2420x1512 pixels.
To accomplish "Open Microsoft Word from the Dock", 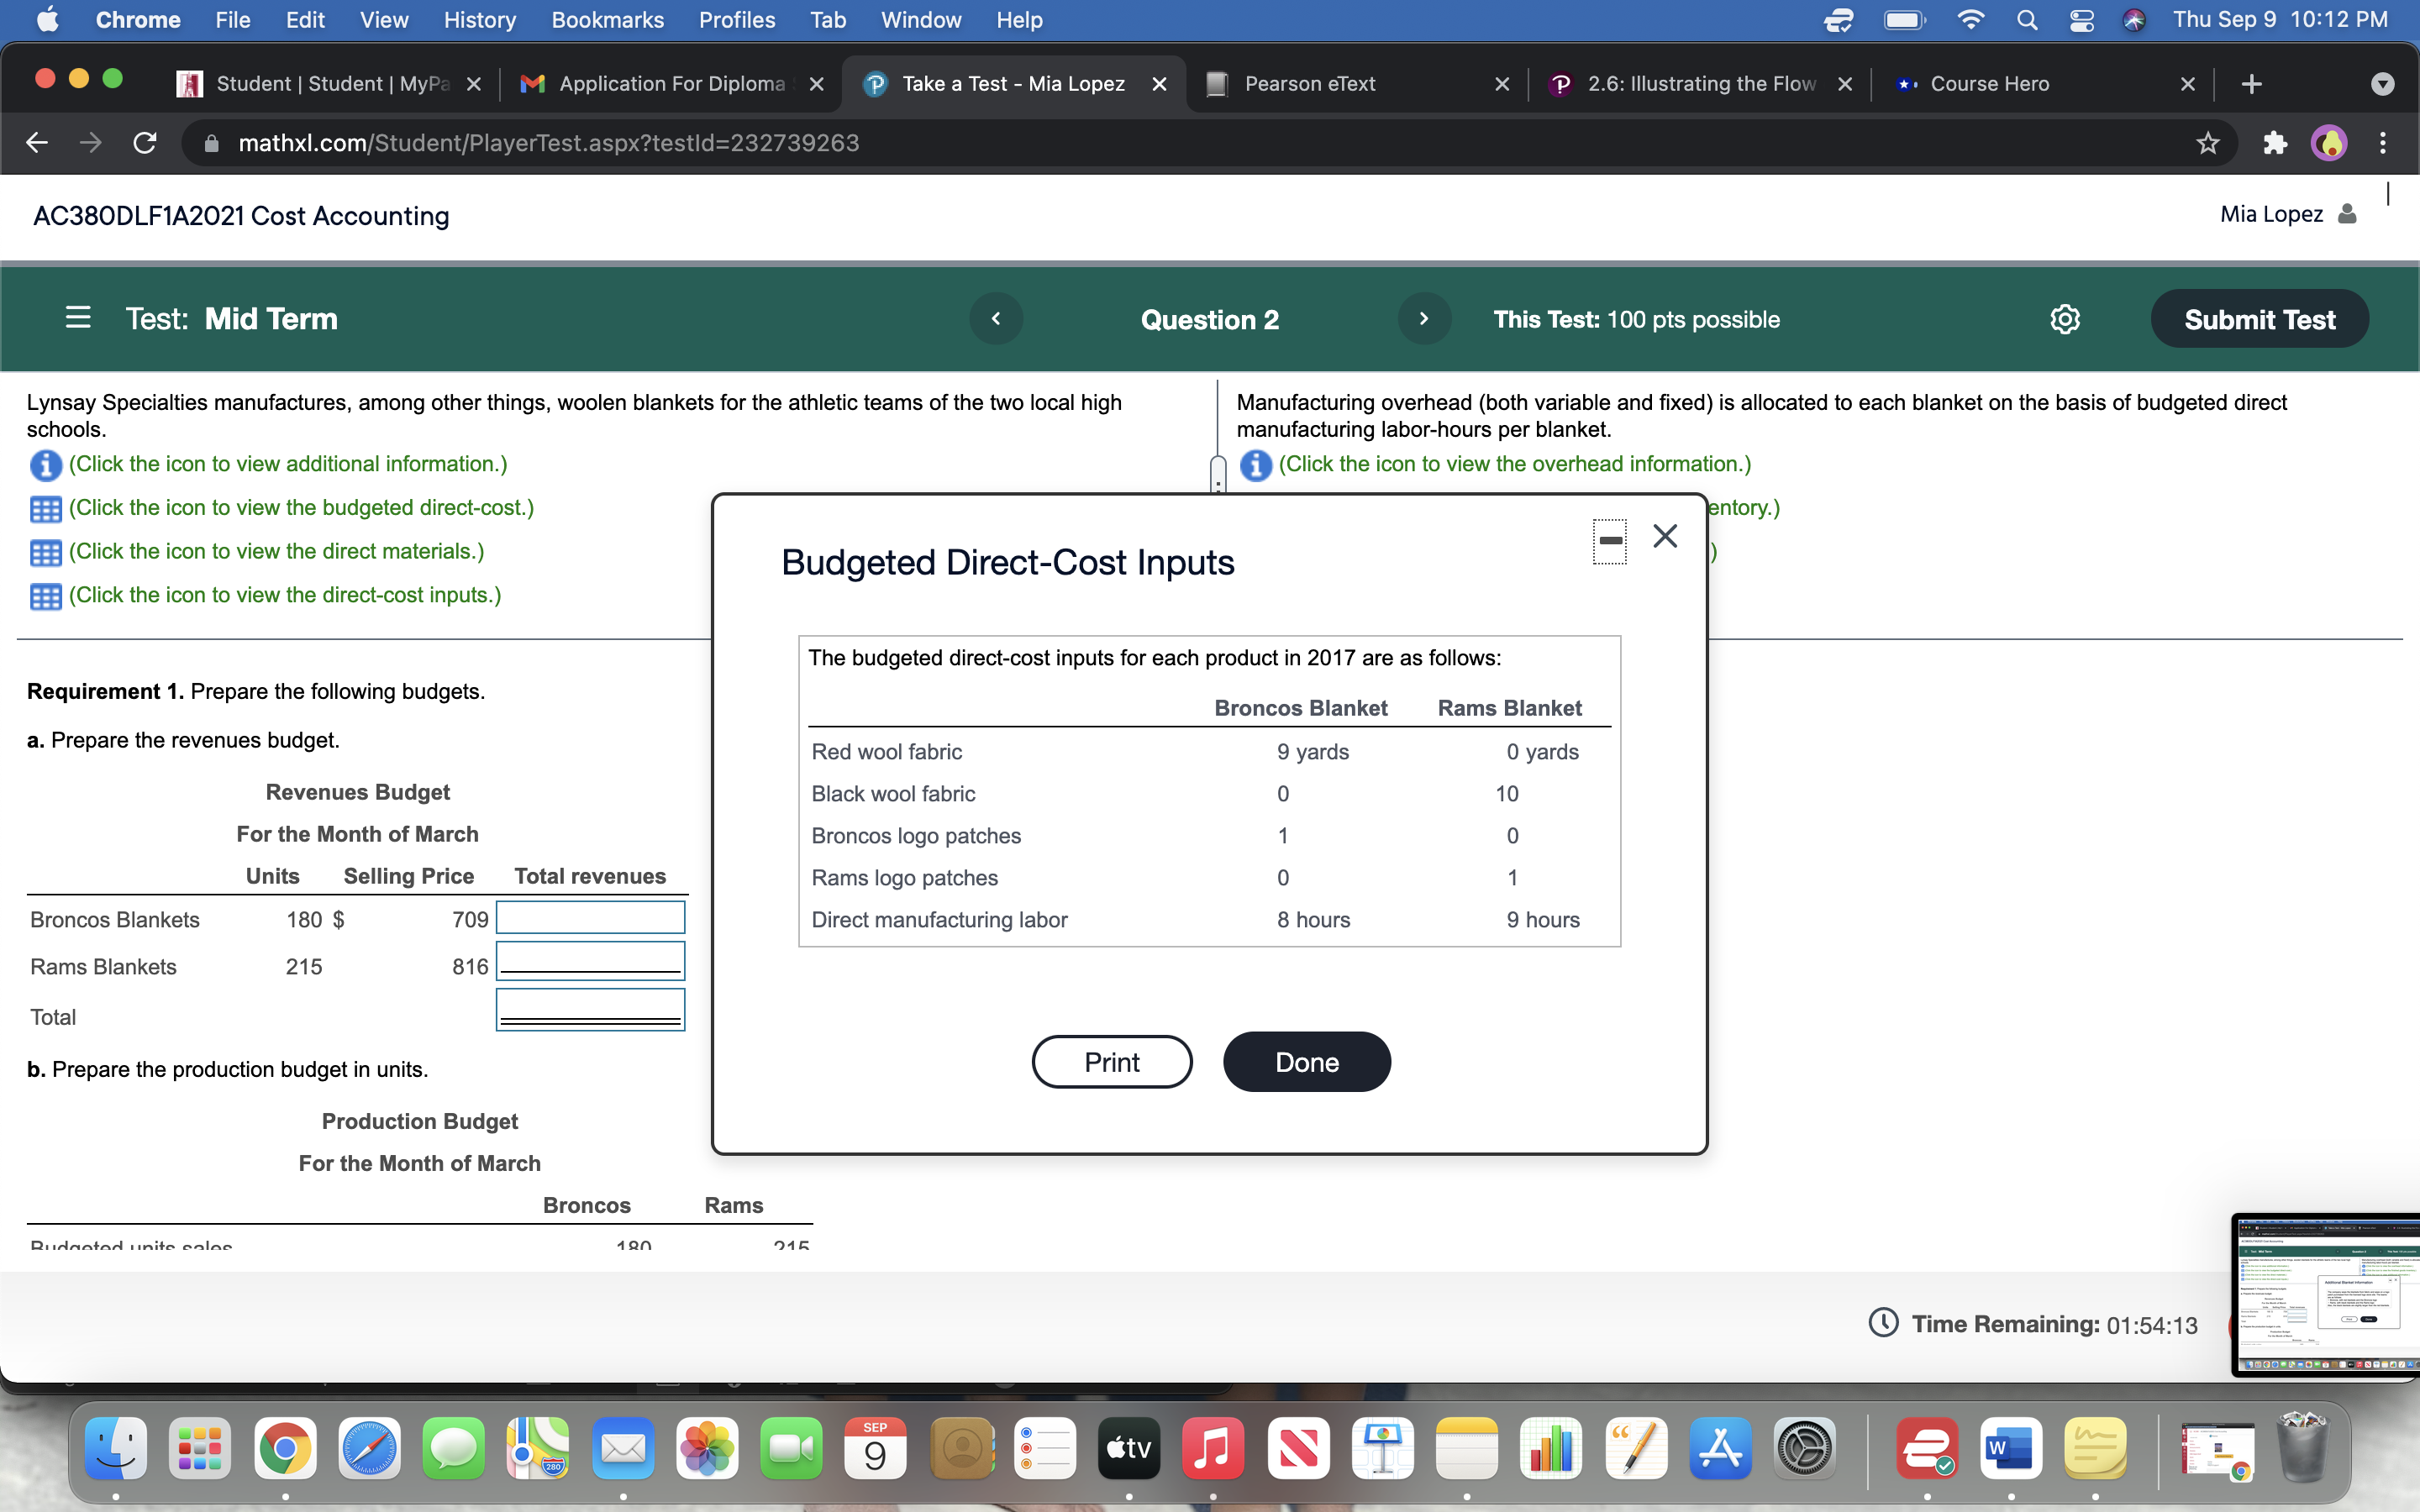I will 2012,1447.
